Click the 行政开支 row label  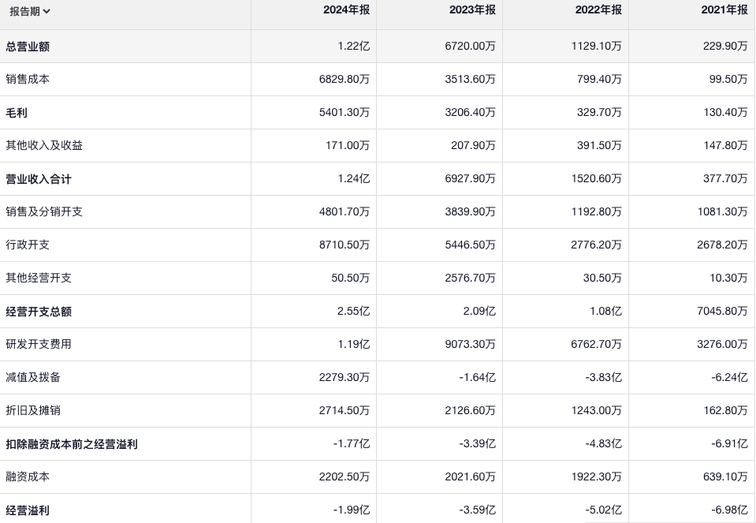28,245
